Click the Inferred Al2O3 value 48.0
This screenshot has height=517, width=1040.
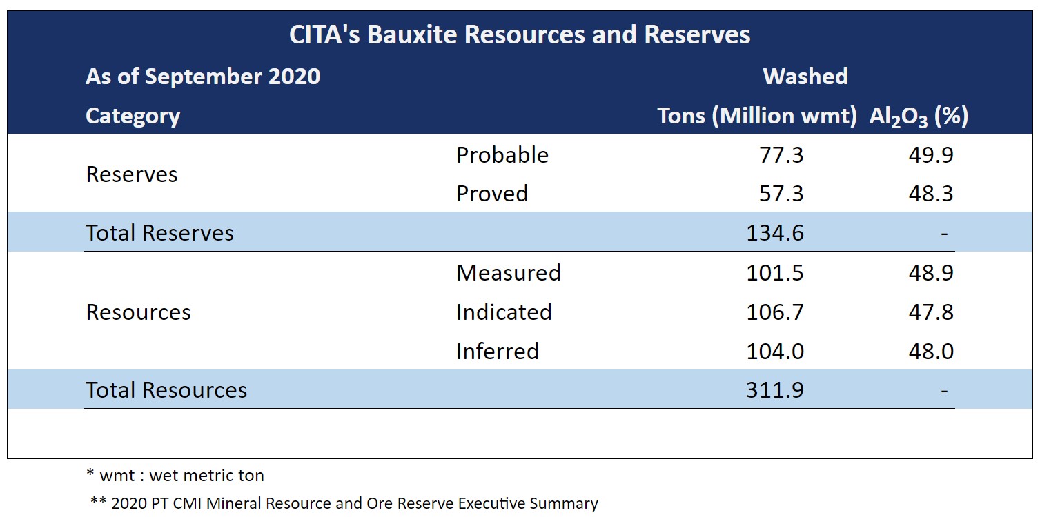click(x=931, y=352)
